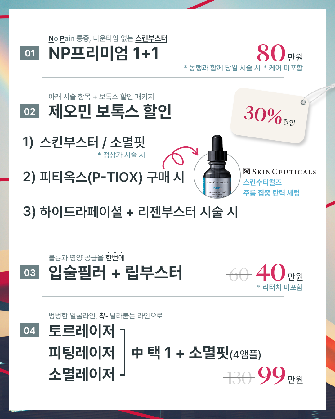Select the NP프리미엄 1+1 heading
335x419 pixels.
coord(104,53)
